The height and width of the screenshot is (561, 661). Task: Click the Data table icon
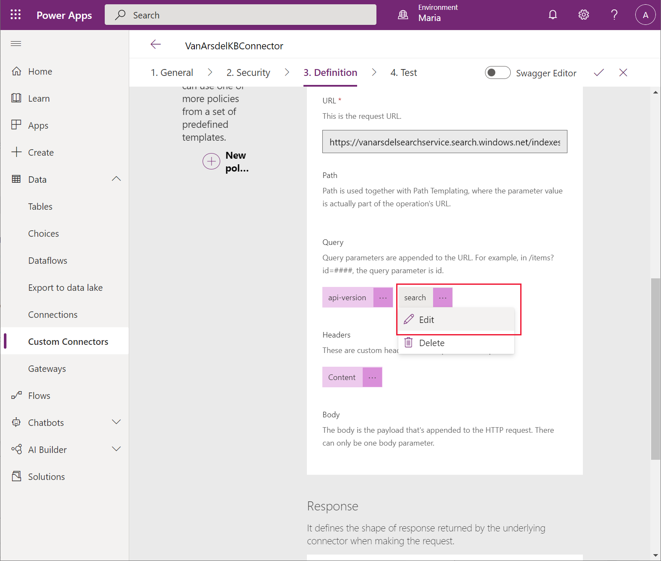[x=16, y=179]
